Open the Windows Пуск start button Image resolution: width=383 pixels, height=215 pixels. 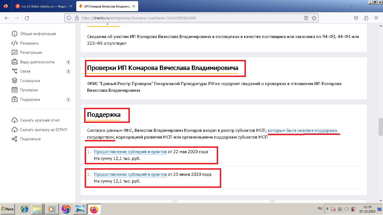click(8, 209)
